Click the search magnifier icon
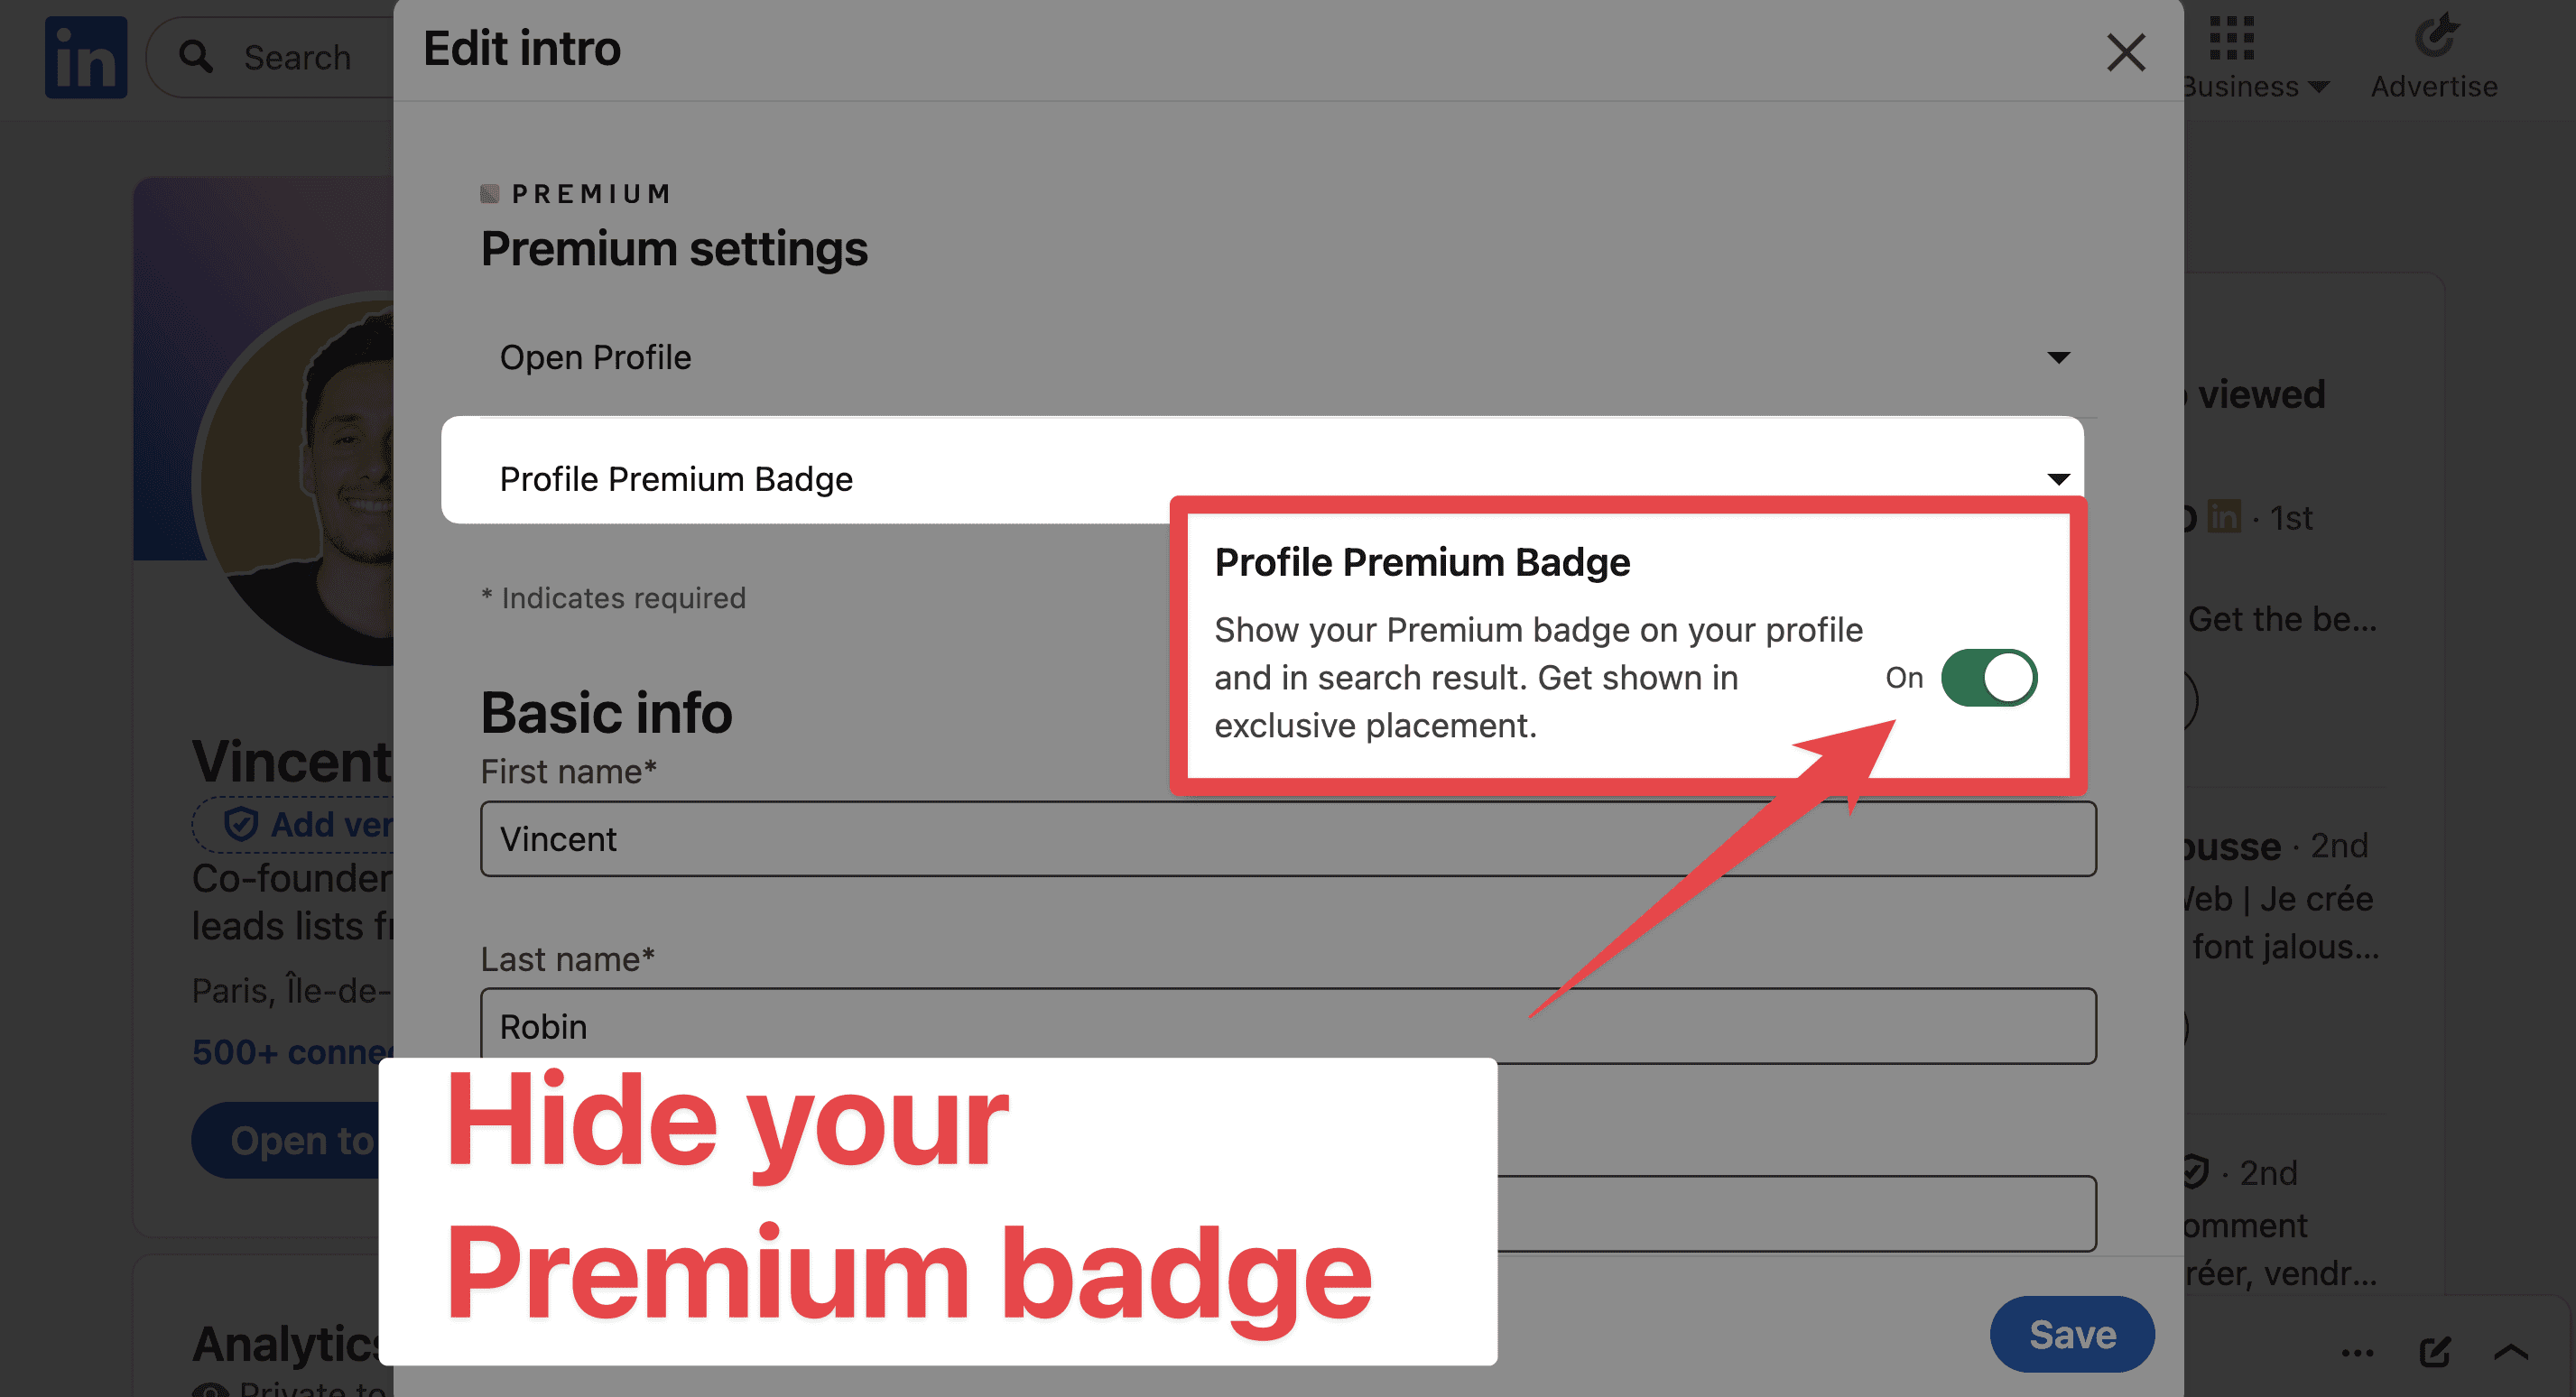 196,57
